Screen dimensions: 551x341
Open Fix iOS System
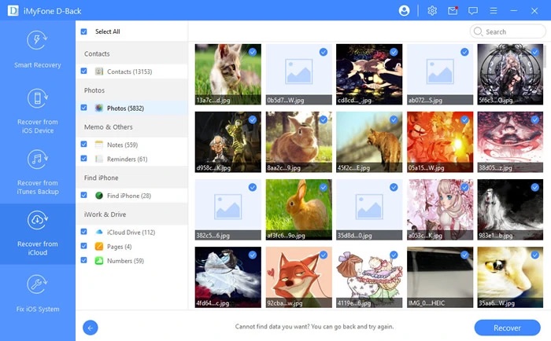coord(38,293)
